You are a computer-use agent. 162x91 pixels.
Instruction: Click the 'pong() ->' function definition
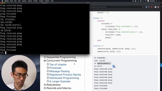[x=98, y=18]
